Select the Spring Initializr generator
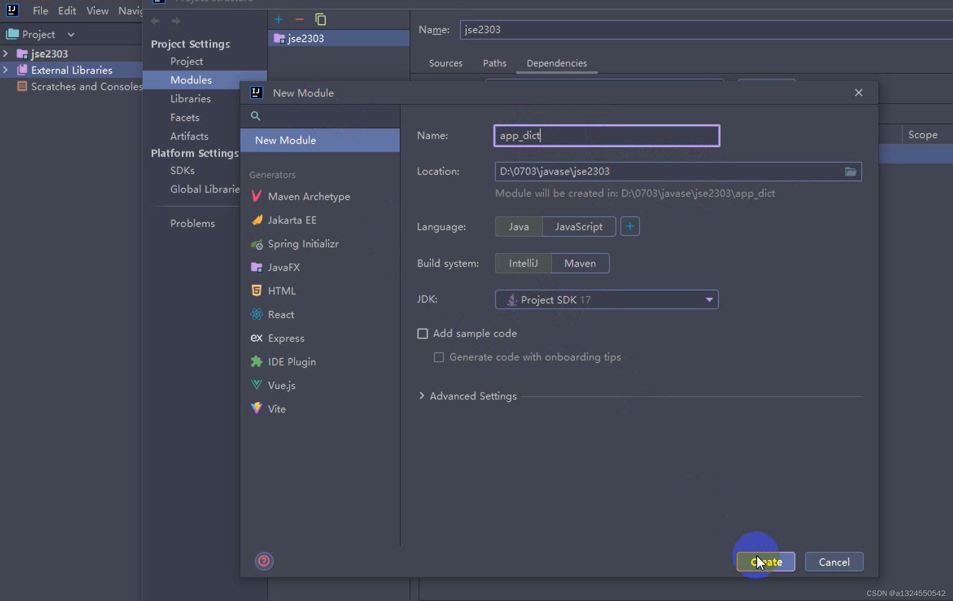The height and width of the screenshot is (601, 953). tap(303, 244)
